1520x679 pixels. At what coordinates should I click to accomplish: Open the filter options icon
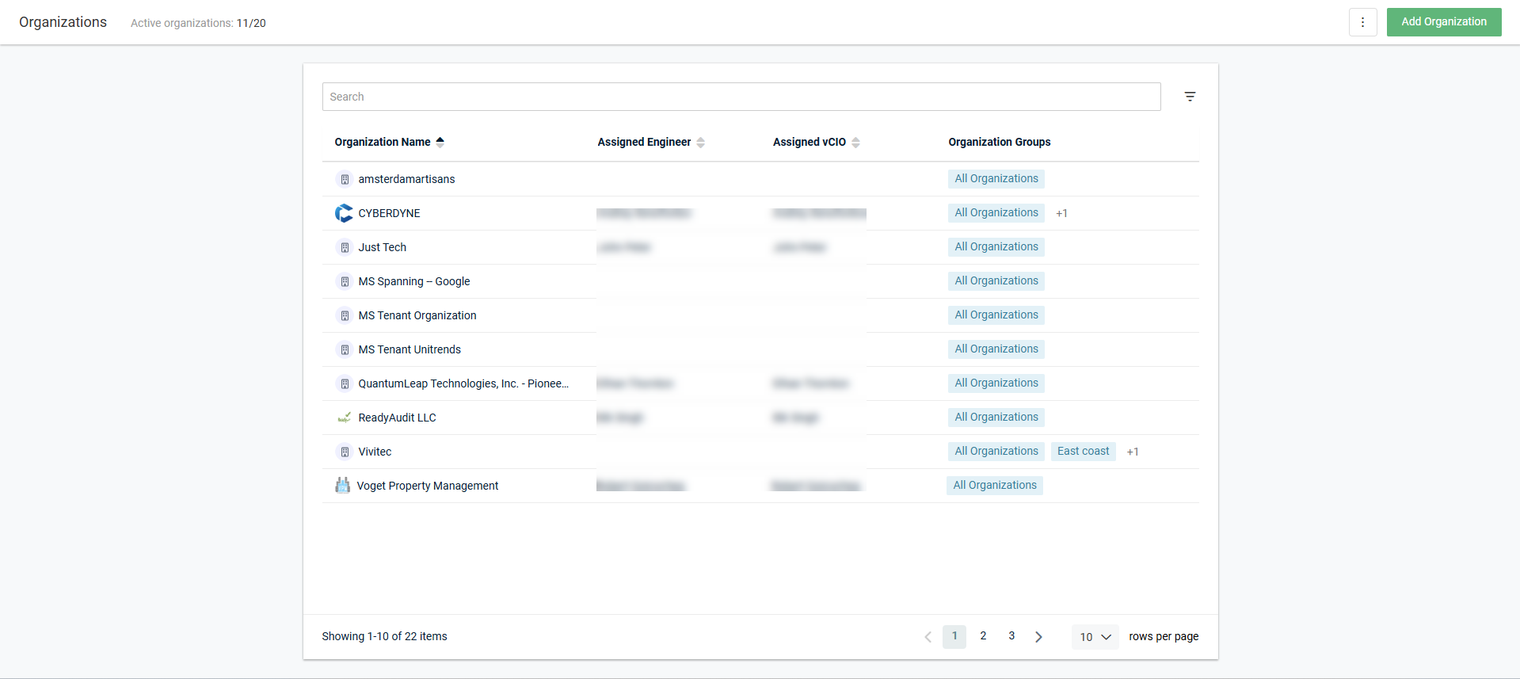(x=1189, y=97)
